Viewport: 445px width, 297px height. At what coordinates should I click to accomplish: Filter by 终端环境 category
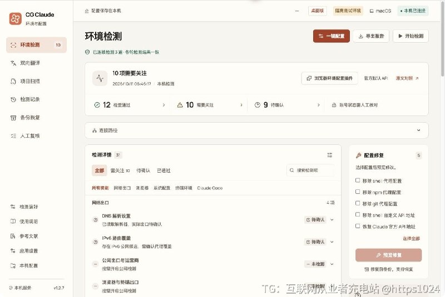coord(184,188)
